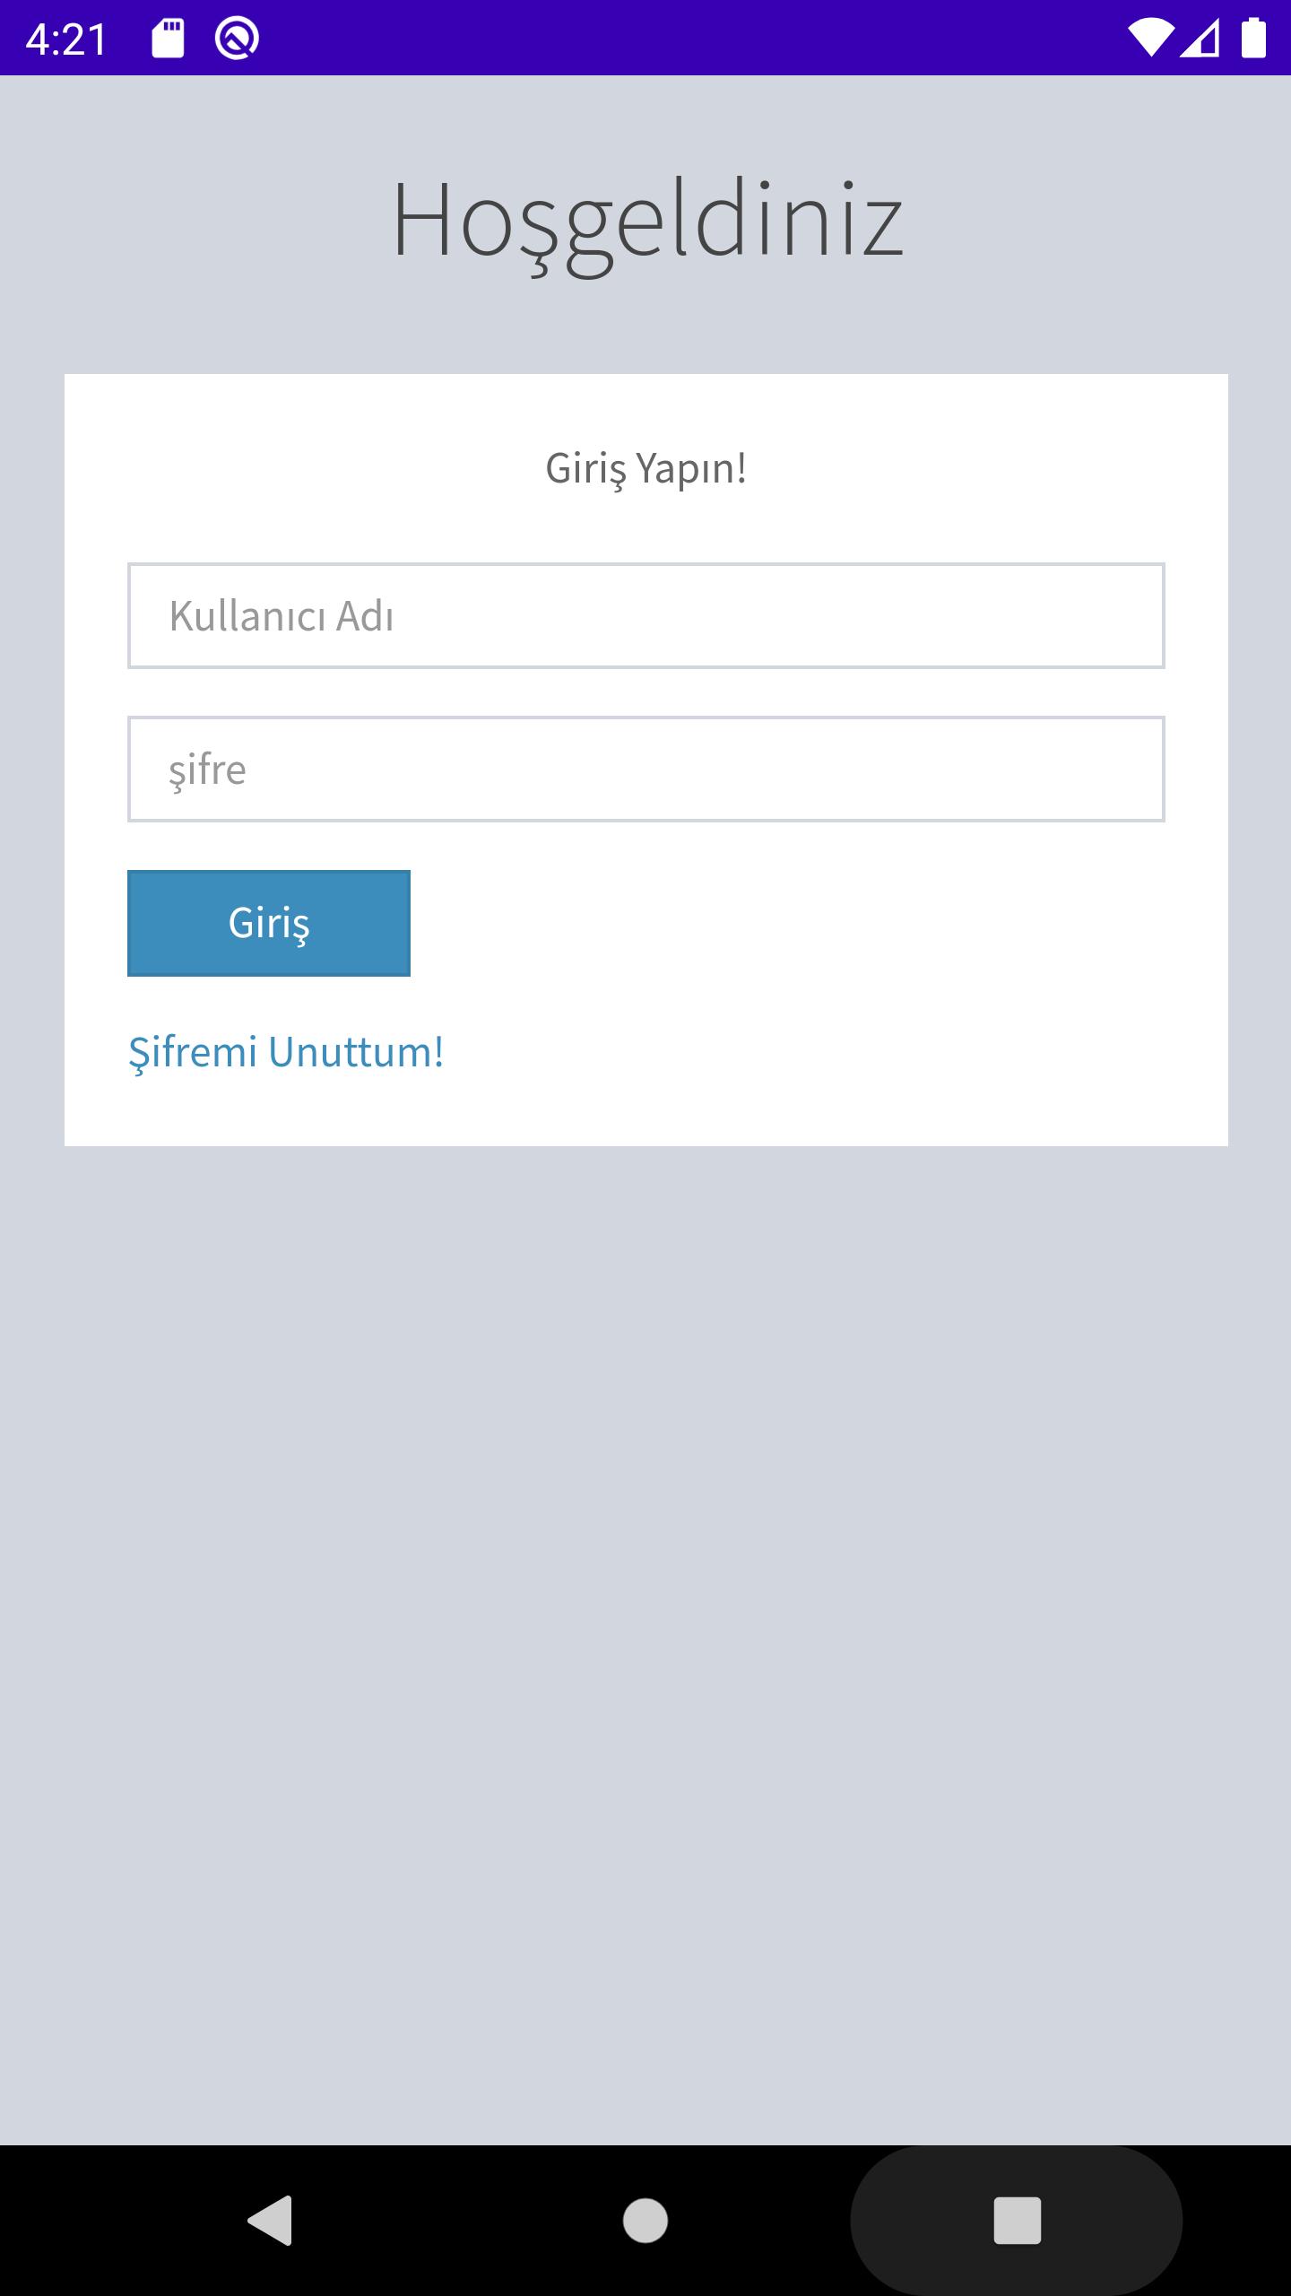Tap the Wi-Fi signal icon
This screenshot has height=2296, width=1291.
click(1150, 39)
